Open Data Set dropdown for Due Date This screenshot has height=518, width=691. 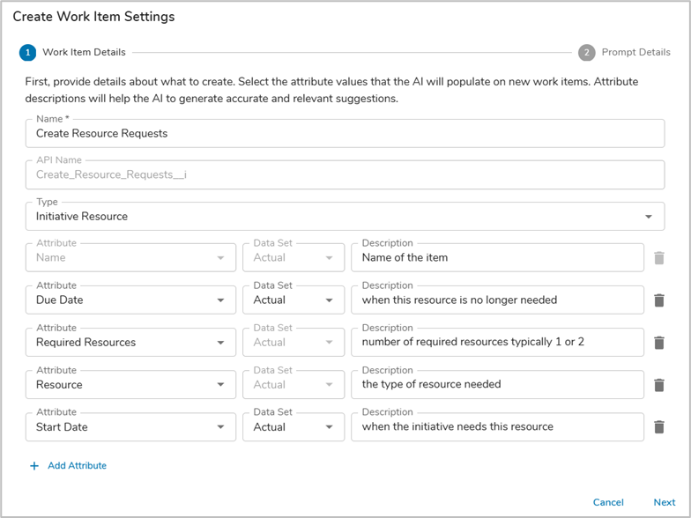pos(330,300)
